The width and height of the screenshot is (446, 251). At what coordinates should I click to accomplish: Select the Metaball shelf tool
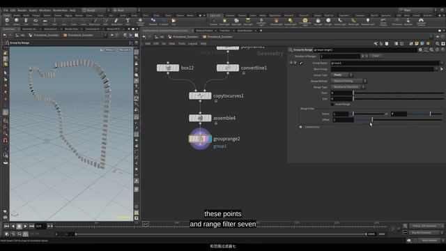(153, 22)
